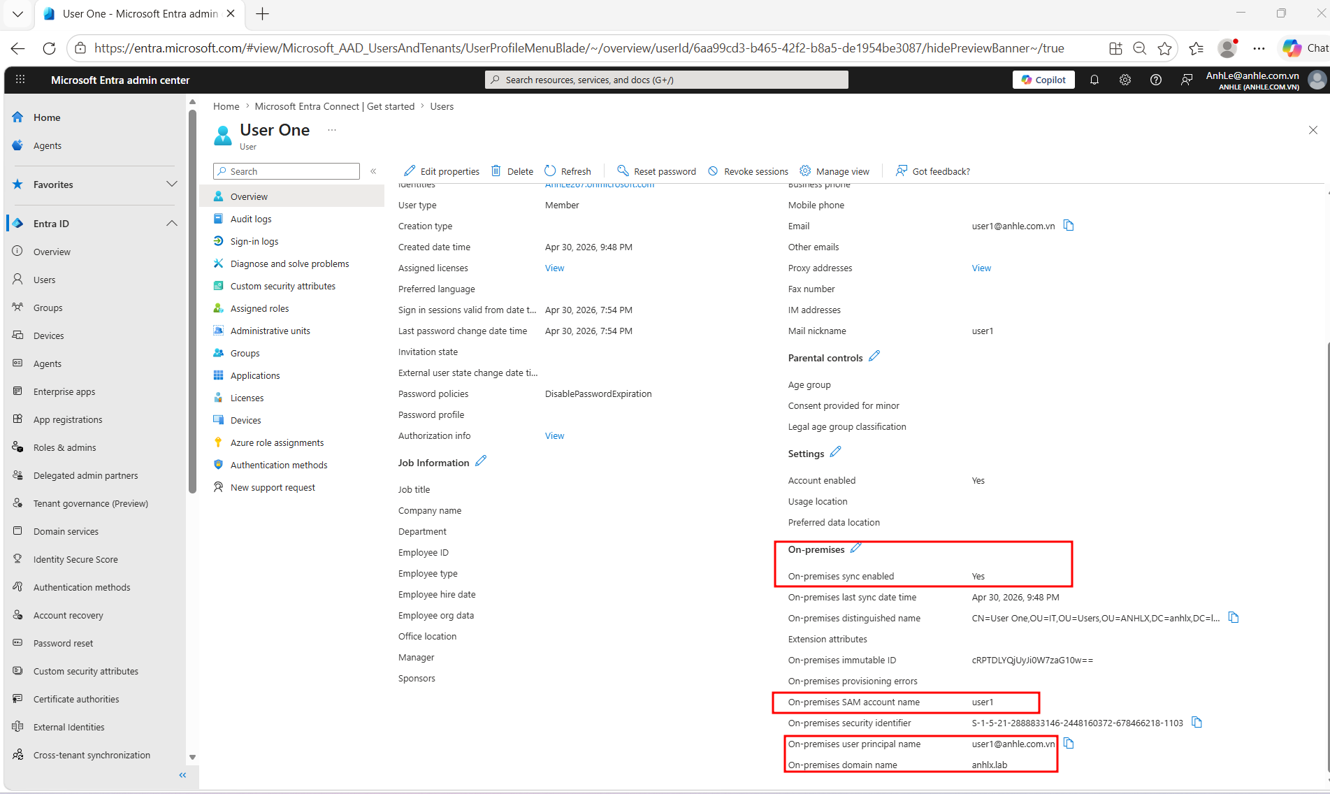The image size is (1330, 794).
Task: Open the browser zoom control
Action: coord(1139,48)
